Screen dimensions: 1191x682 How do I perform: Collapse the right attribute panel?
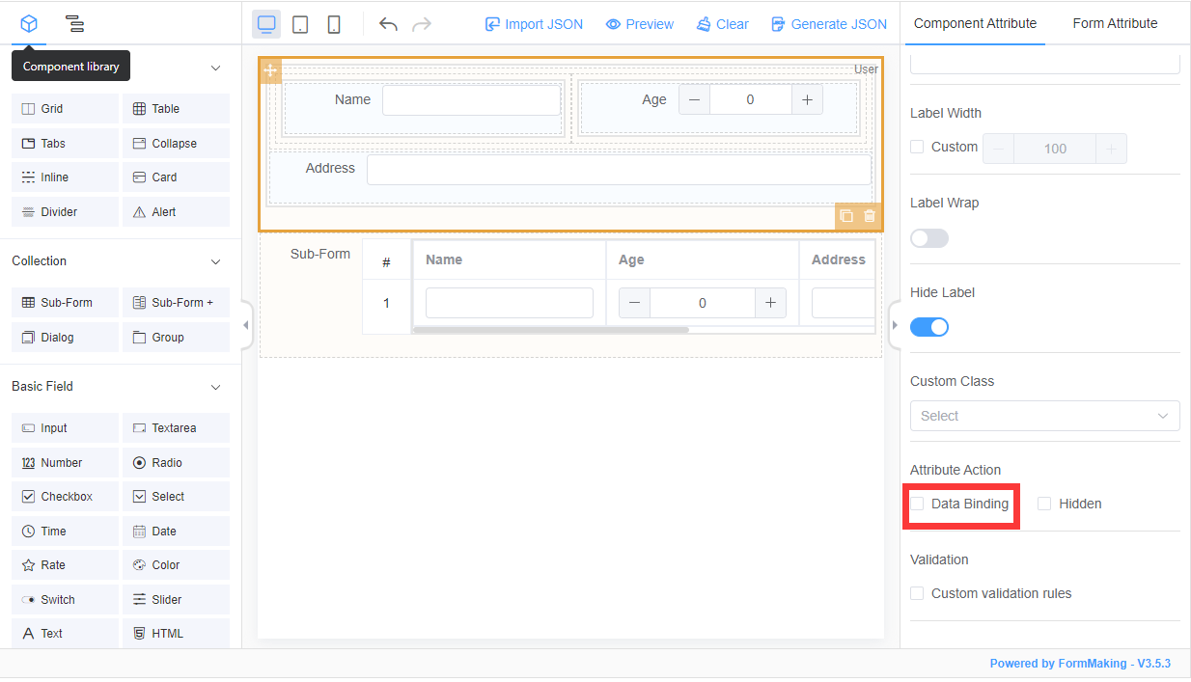(894, 325)
